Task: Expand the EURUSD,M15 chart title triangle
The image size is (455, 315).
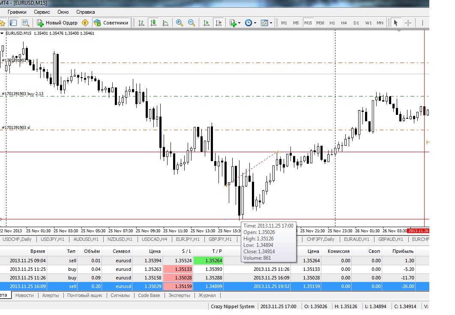Action: tap(2, 33)
